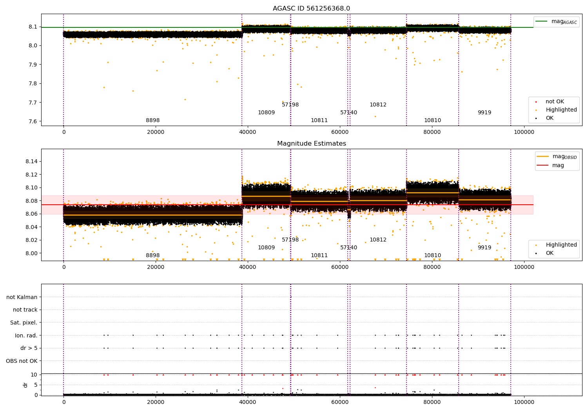Click obsid label '10809' in the top plot
This screenshot has width=588, height=411.
(267, 113)
